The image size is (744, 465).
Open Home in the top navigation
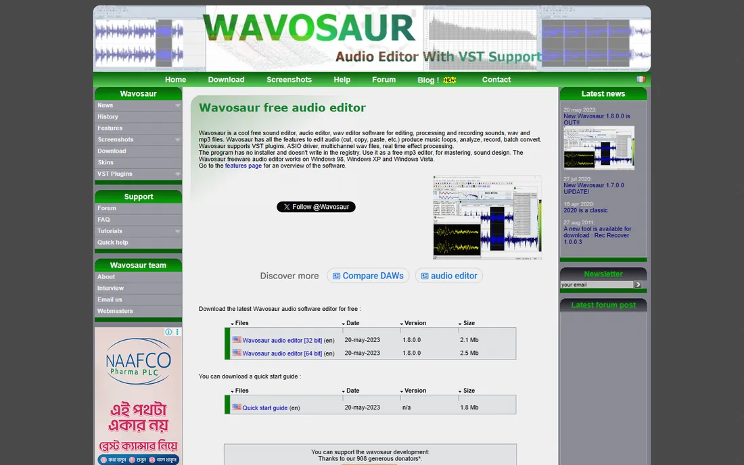coord(176,80)
